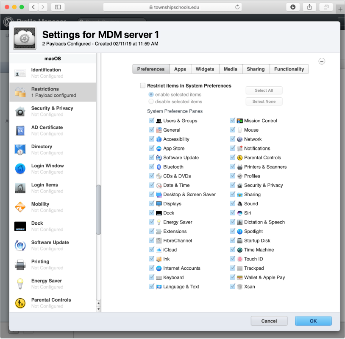Image resolution: width=345 pixels, height=339 pixels.
Task: Click the Printers & Scanners label
Action: pos(265,167)
